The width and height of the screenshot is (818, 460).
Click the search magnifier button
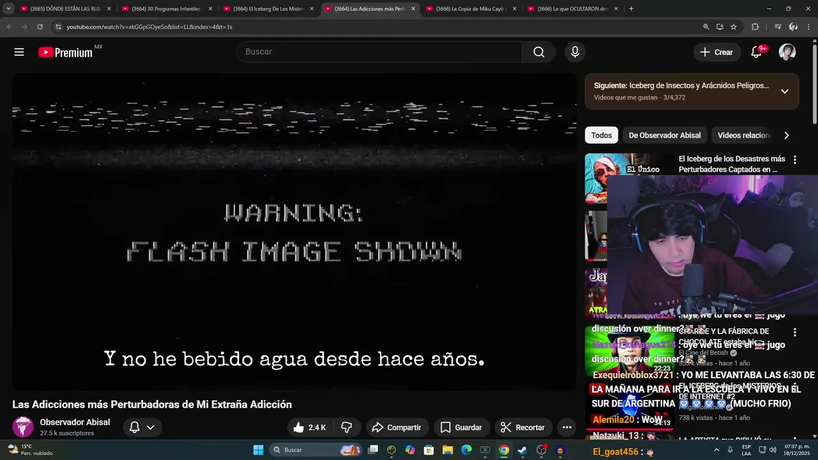click(x=539, y=52)
